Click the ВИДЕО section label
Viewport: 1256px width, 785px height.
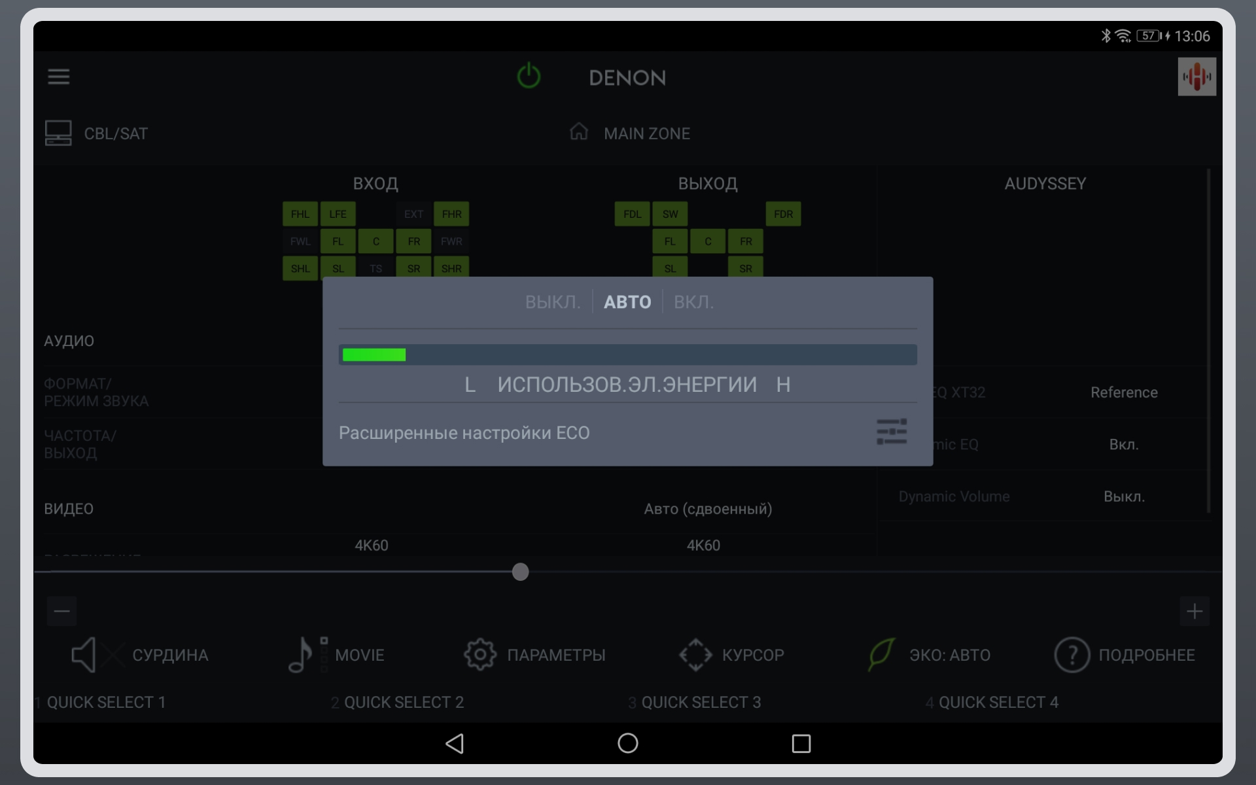69,509
